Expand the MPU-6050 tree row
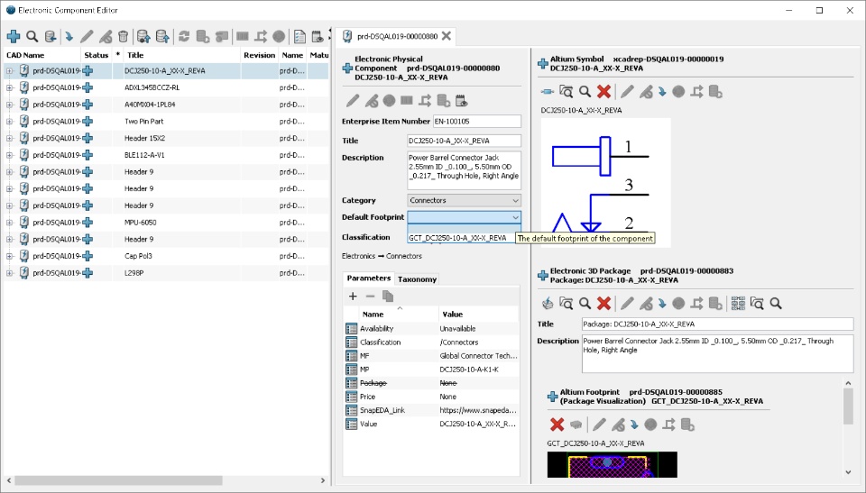 [9, 223]
